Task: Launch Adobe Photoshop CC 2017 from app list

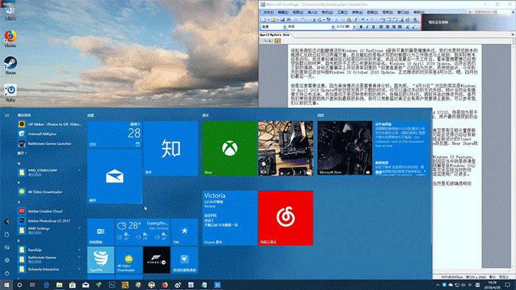Action: pyautogui.click(x=50, y=221)
